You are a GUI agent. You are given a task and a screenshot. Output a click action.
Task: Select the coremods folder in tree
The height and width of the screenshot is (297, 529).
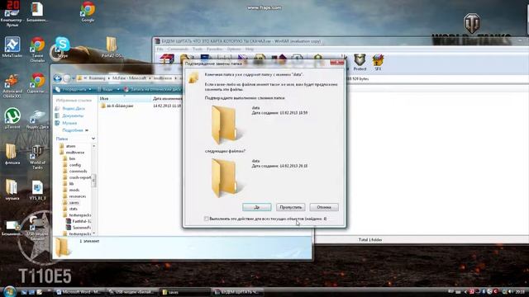point(78,172)
